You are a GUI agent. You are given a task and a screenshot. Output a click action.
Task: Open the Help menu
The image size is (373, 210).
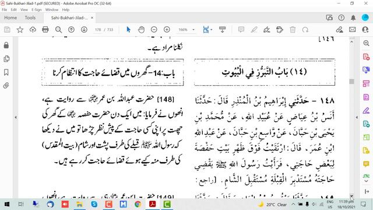click(66, 10)
